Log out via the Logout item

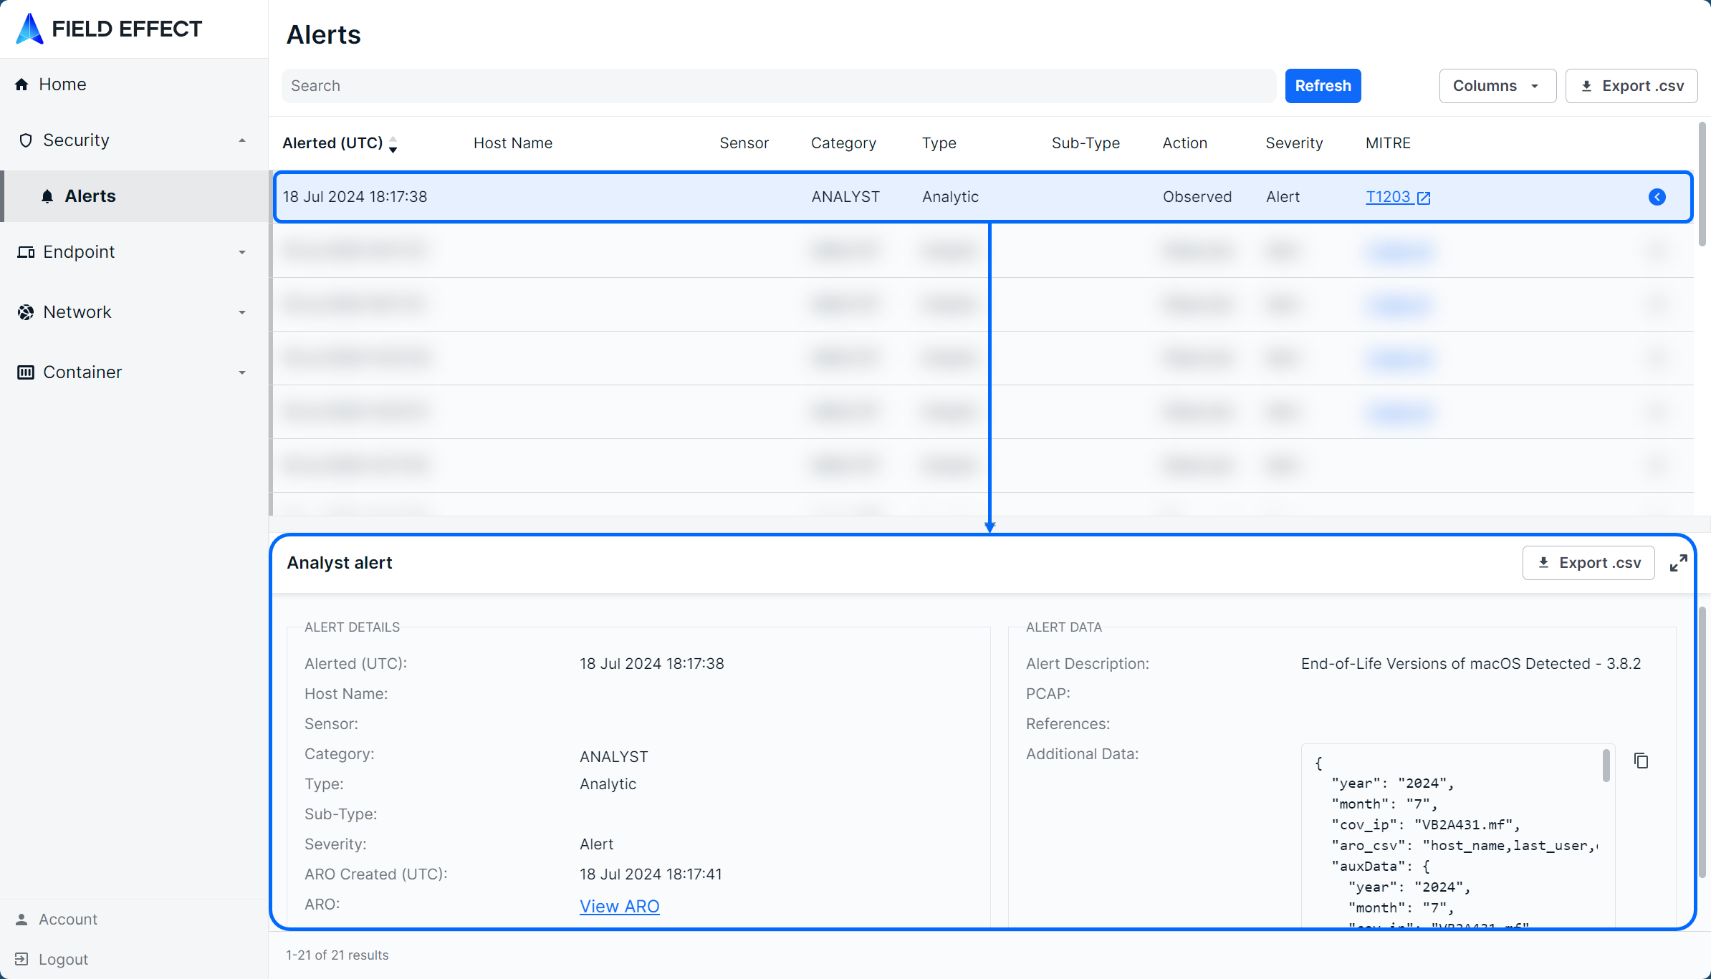[x=63, y=959]
